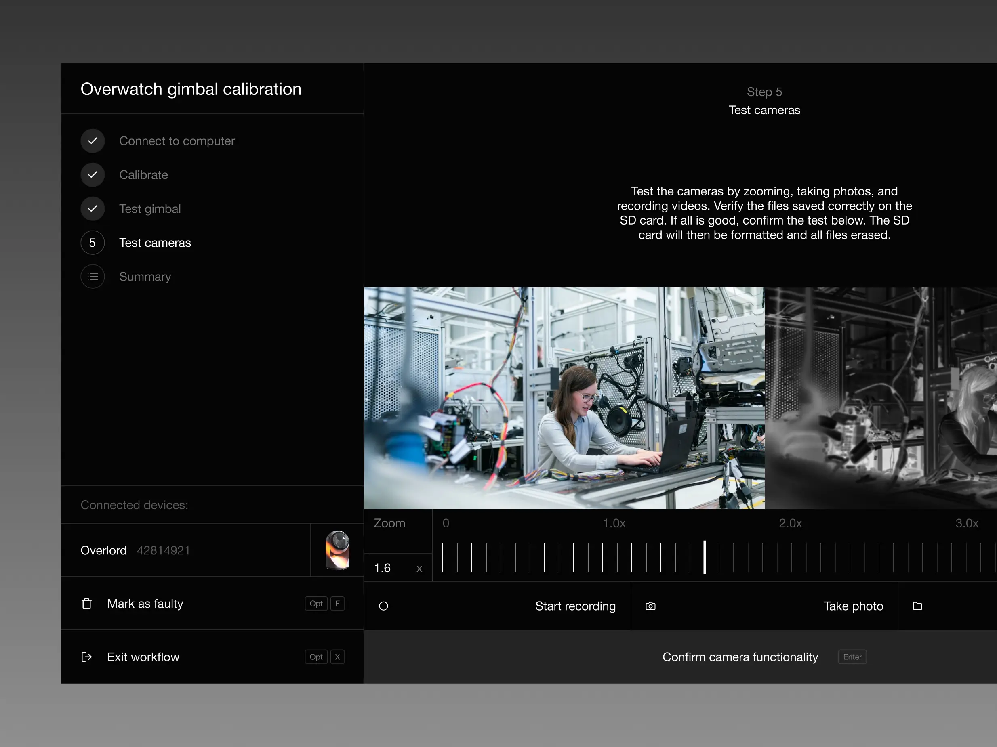Click the camera icon for Take photo
Screen dimensions: 997x747
point(650,606)
